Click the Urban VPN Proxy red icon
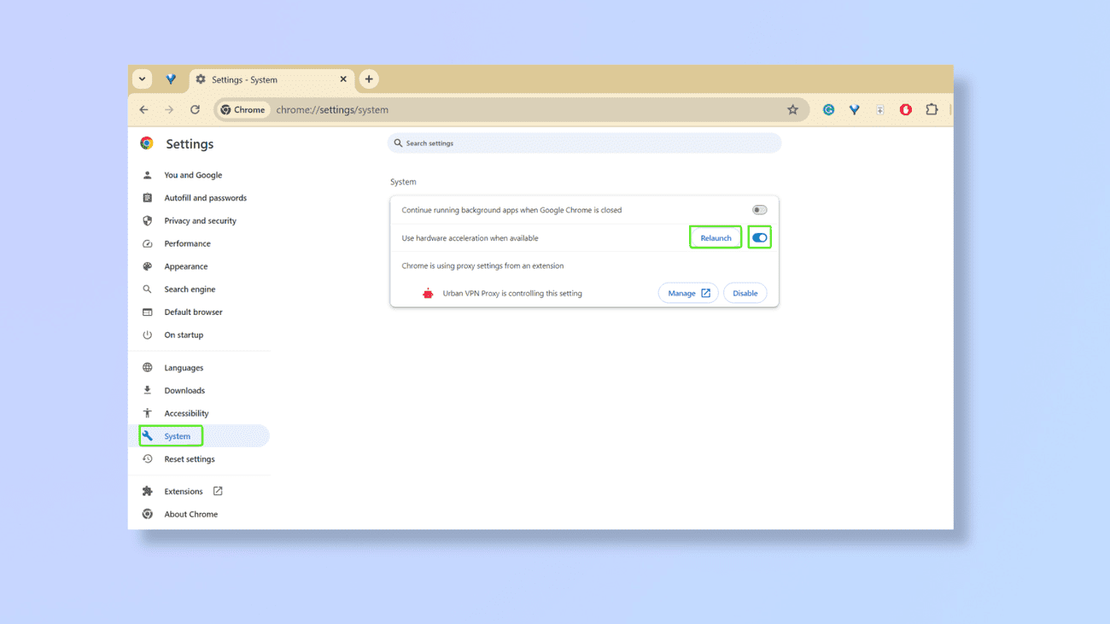The image size is (1110, 624). tap(428, 294)
